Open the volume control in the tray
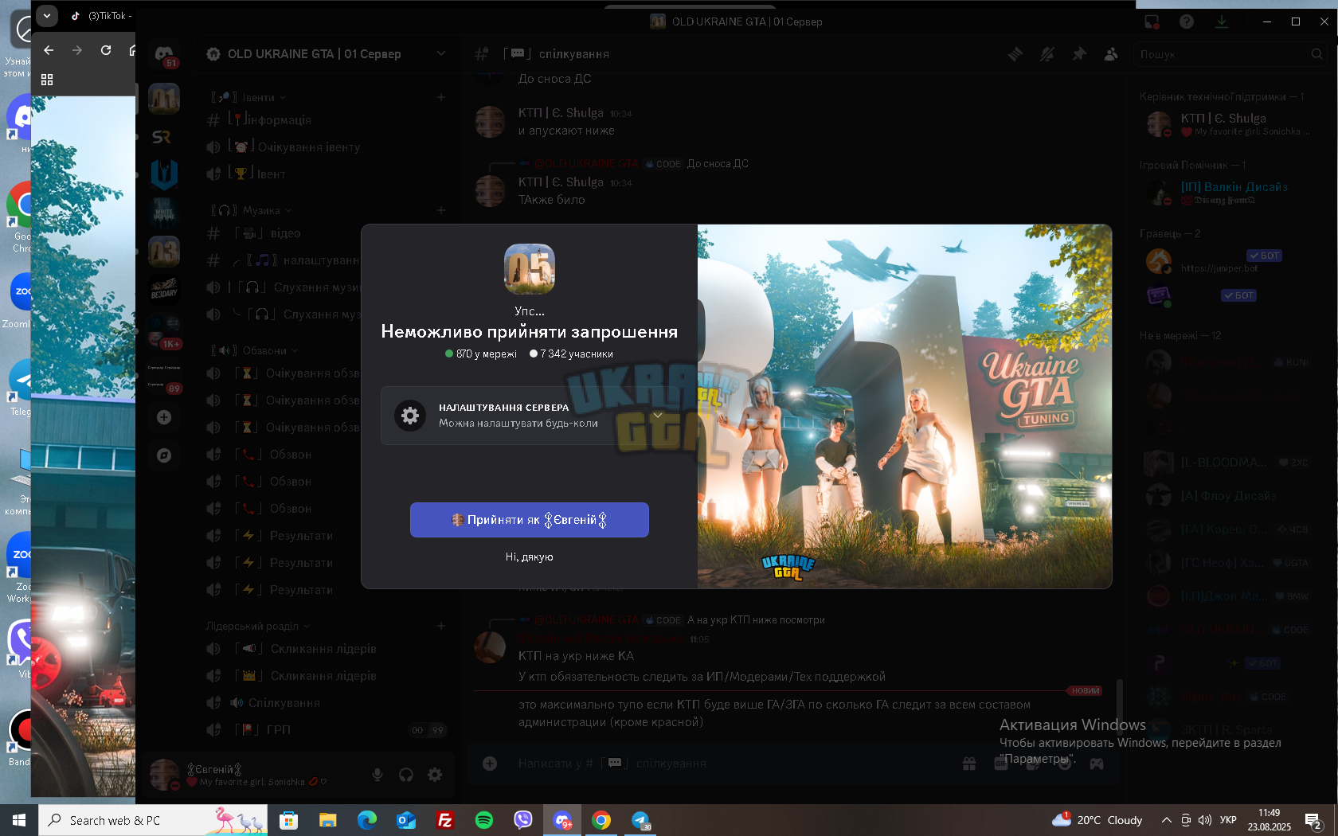The width and height of the screenshot is (1338, 836). pyautogui.click(x=1205, y=820)
